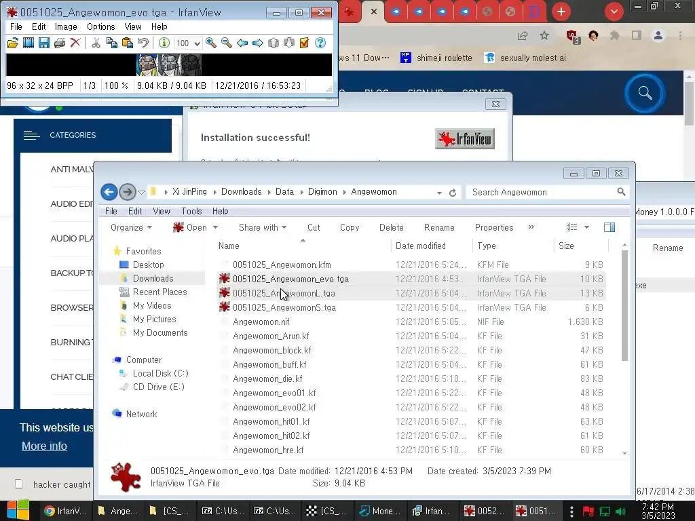The image size is (695, 521).
Task: Click the refresh icon in Explorer address bar
Action: click(453, 193)
